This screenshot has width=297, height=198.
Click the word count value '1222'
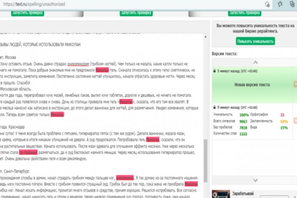[243, 134]
